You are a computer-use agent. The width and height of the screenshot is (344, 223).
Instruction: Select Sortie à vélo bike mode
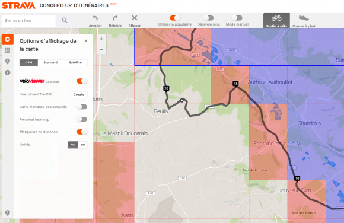pos(276,21)
